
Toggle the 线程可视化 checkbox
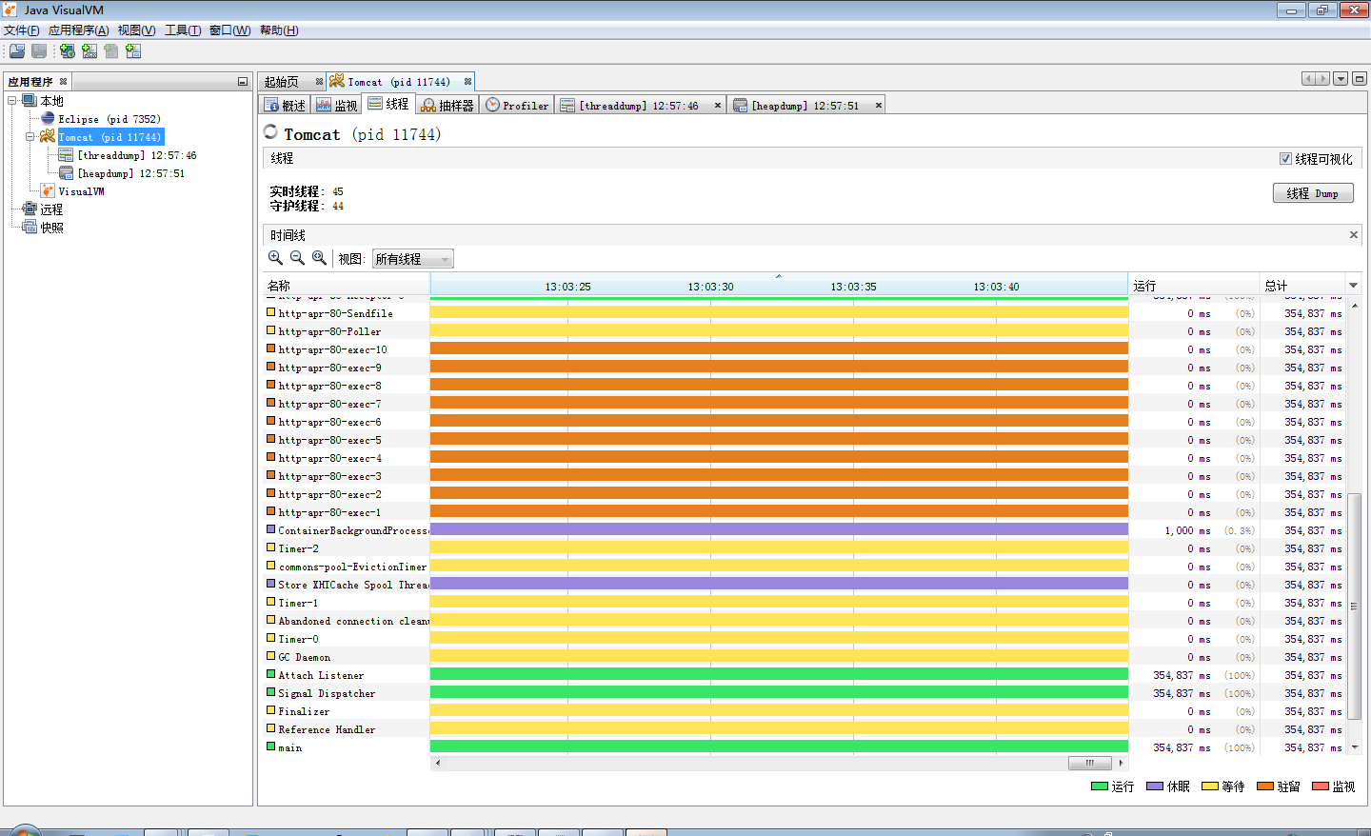pyautogui.click(x=1285, y=159)
